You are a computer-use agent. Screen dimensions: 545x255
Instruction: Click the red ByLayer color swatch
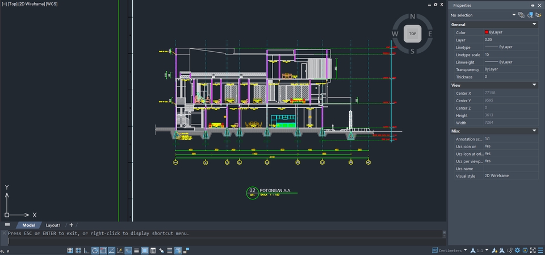click(487, 32)
